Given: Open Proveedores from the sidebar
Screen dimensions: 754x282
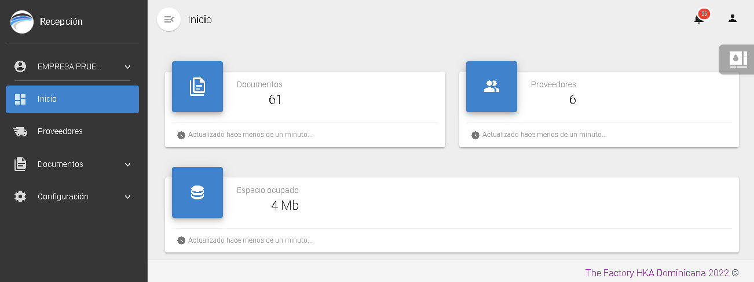Looking at the screenshot, I should [60, 132].
